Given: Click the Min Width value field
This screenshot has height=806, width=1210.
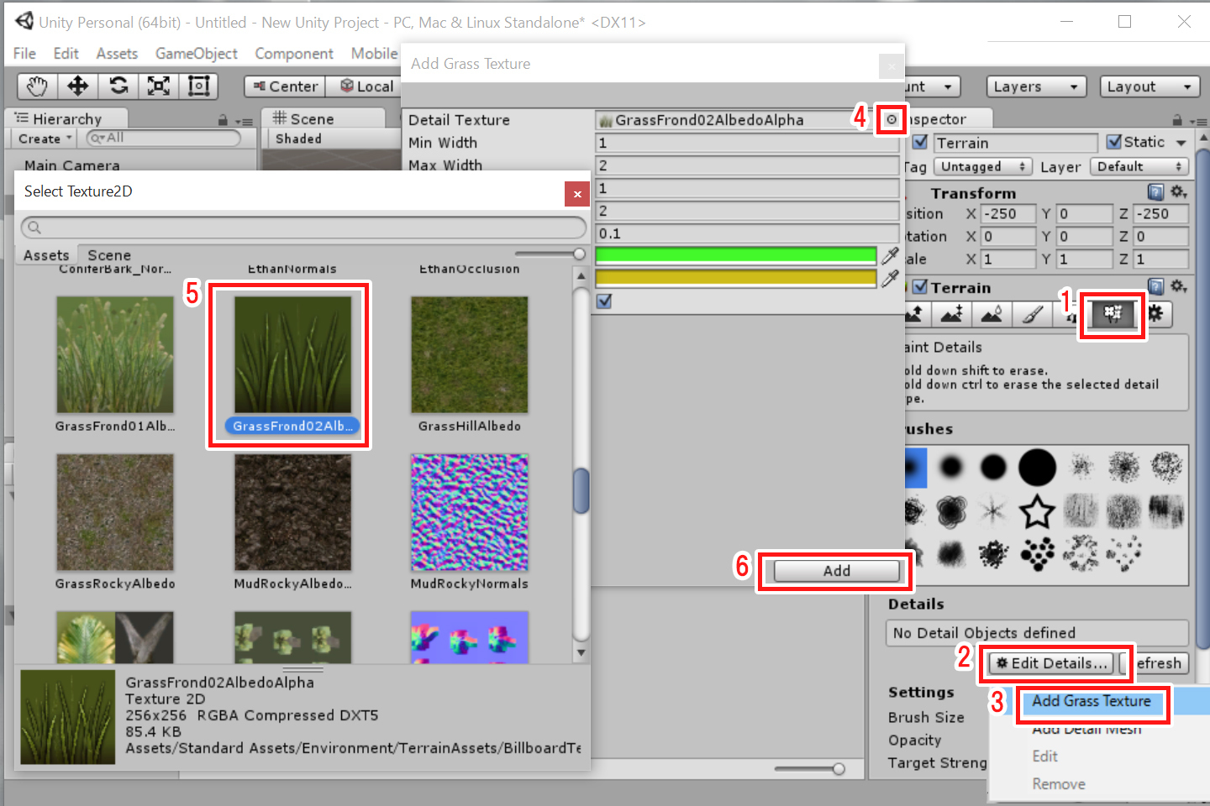Looking at the screenshot, I should tap(747, 143).
